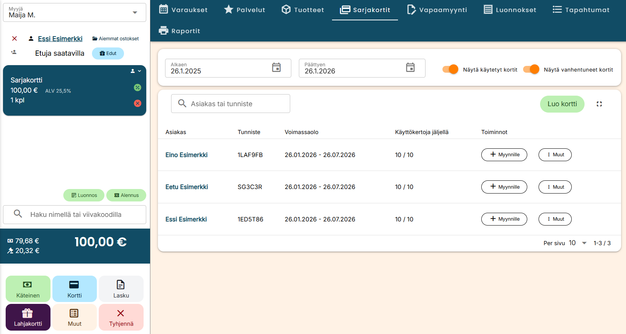Click the fullscreen expand icon beside Luo kortti
626x334 pixels.
pos(599,104)
